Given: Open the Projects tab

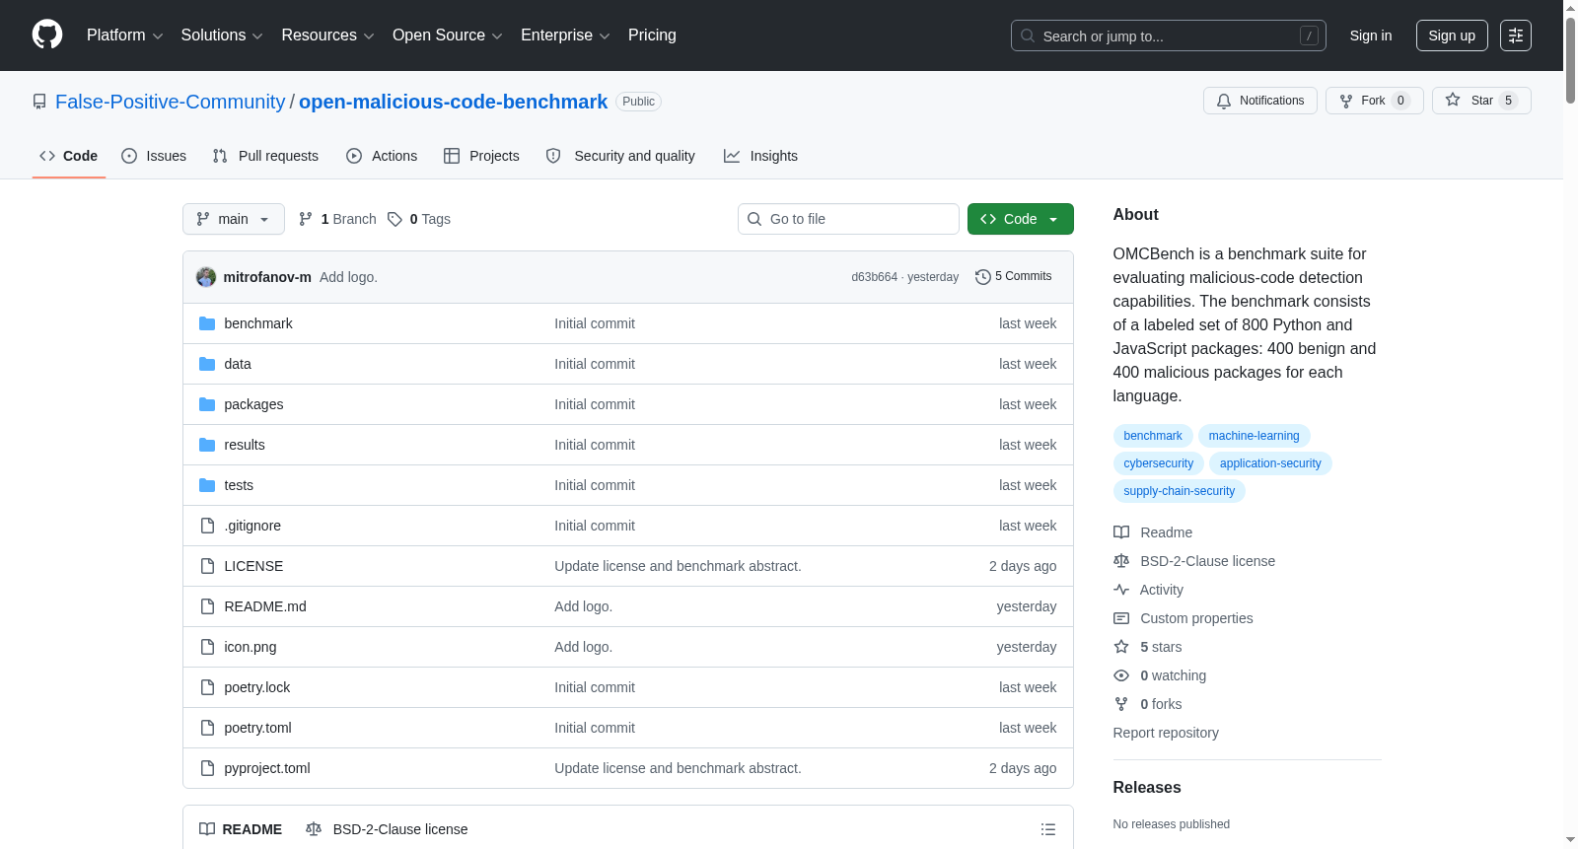Looking at the screenshot, I should pos(481,156).
